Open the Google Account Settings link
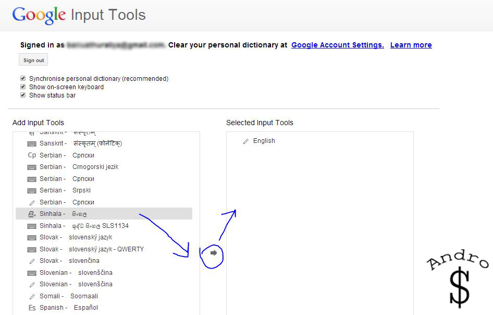Viewport: 493px width, 315px height. tap(337, 45)
